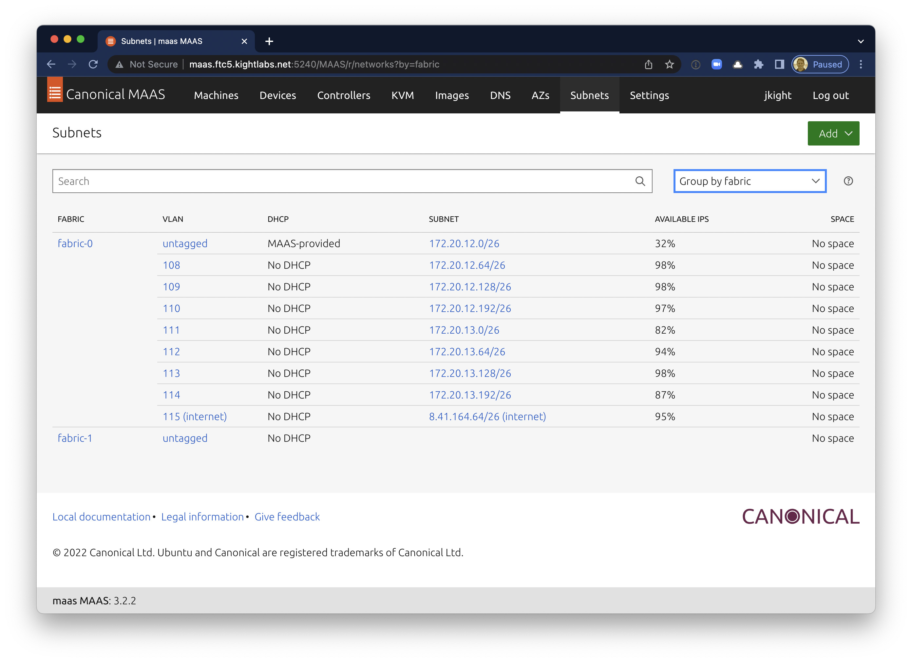This screenshot has height=662, width=912.
Task: Click the bookmark star icon
Action: pyautogui.click(x=669, y=64)
